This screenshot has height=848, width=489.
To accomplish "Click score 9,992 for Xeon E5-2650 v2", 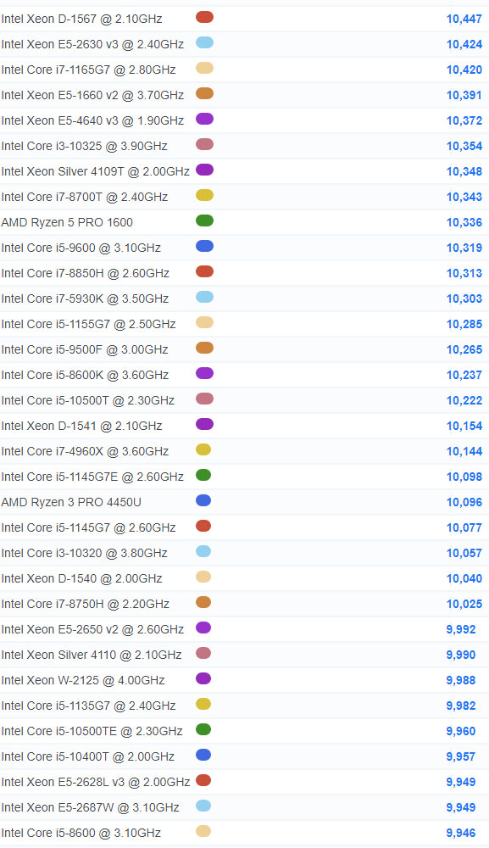I will 461,629.
